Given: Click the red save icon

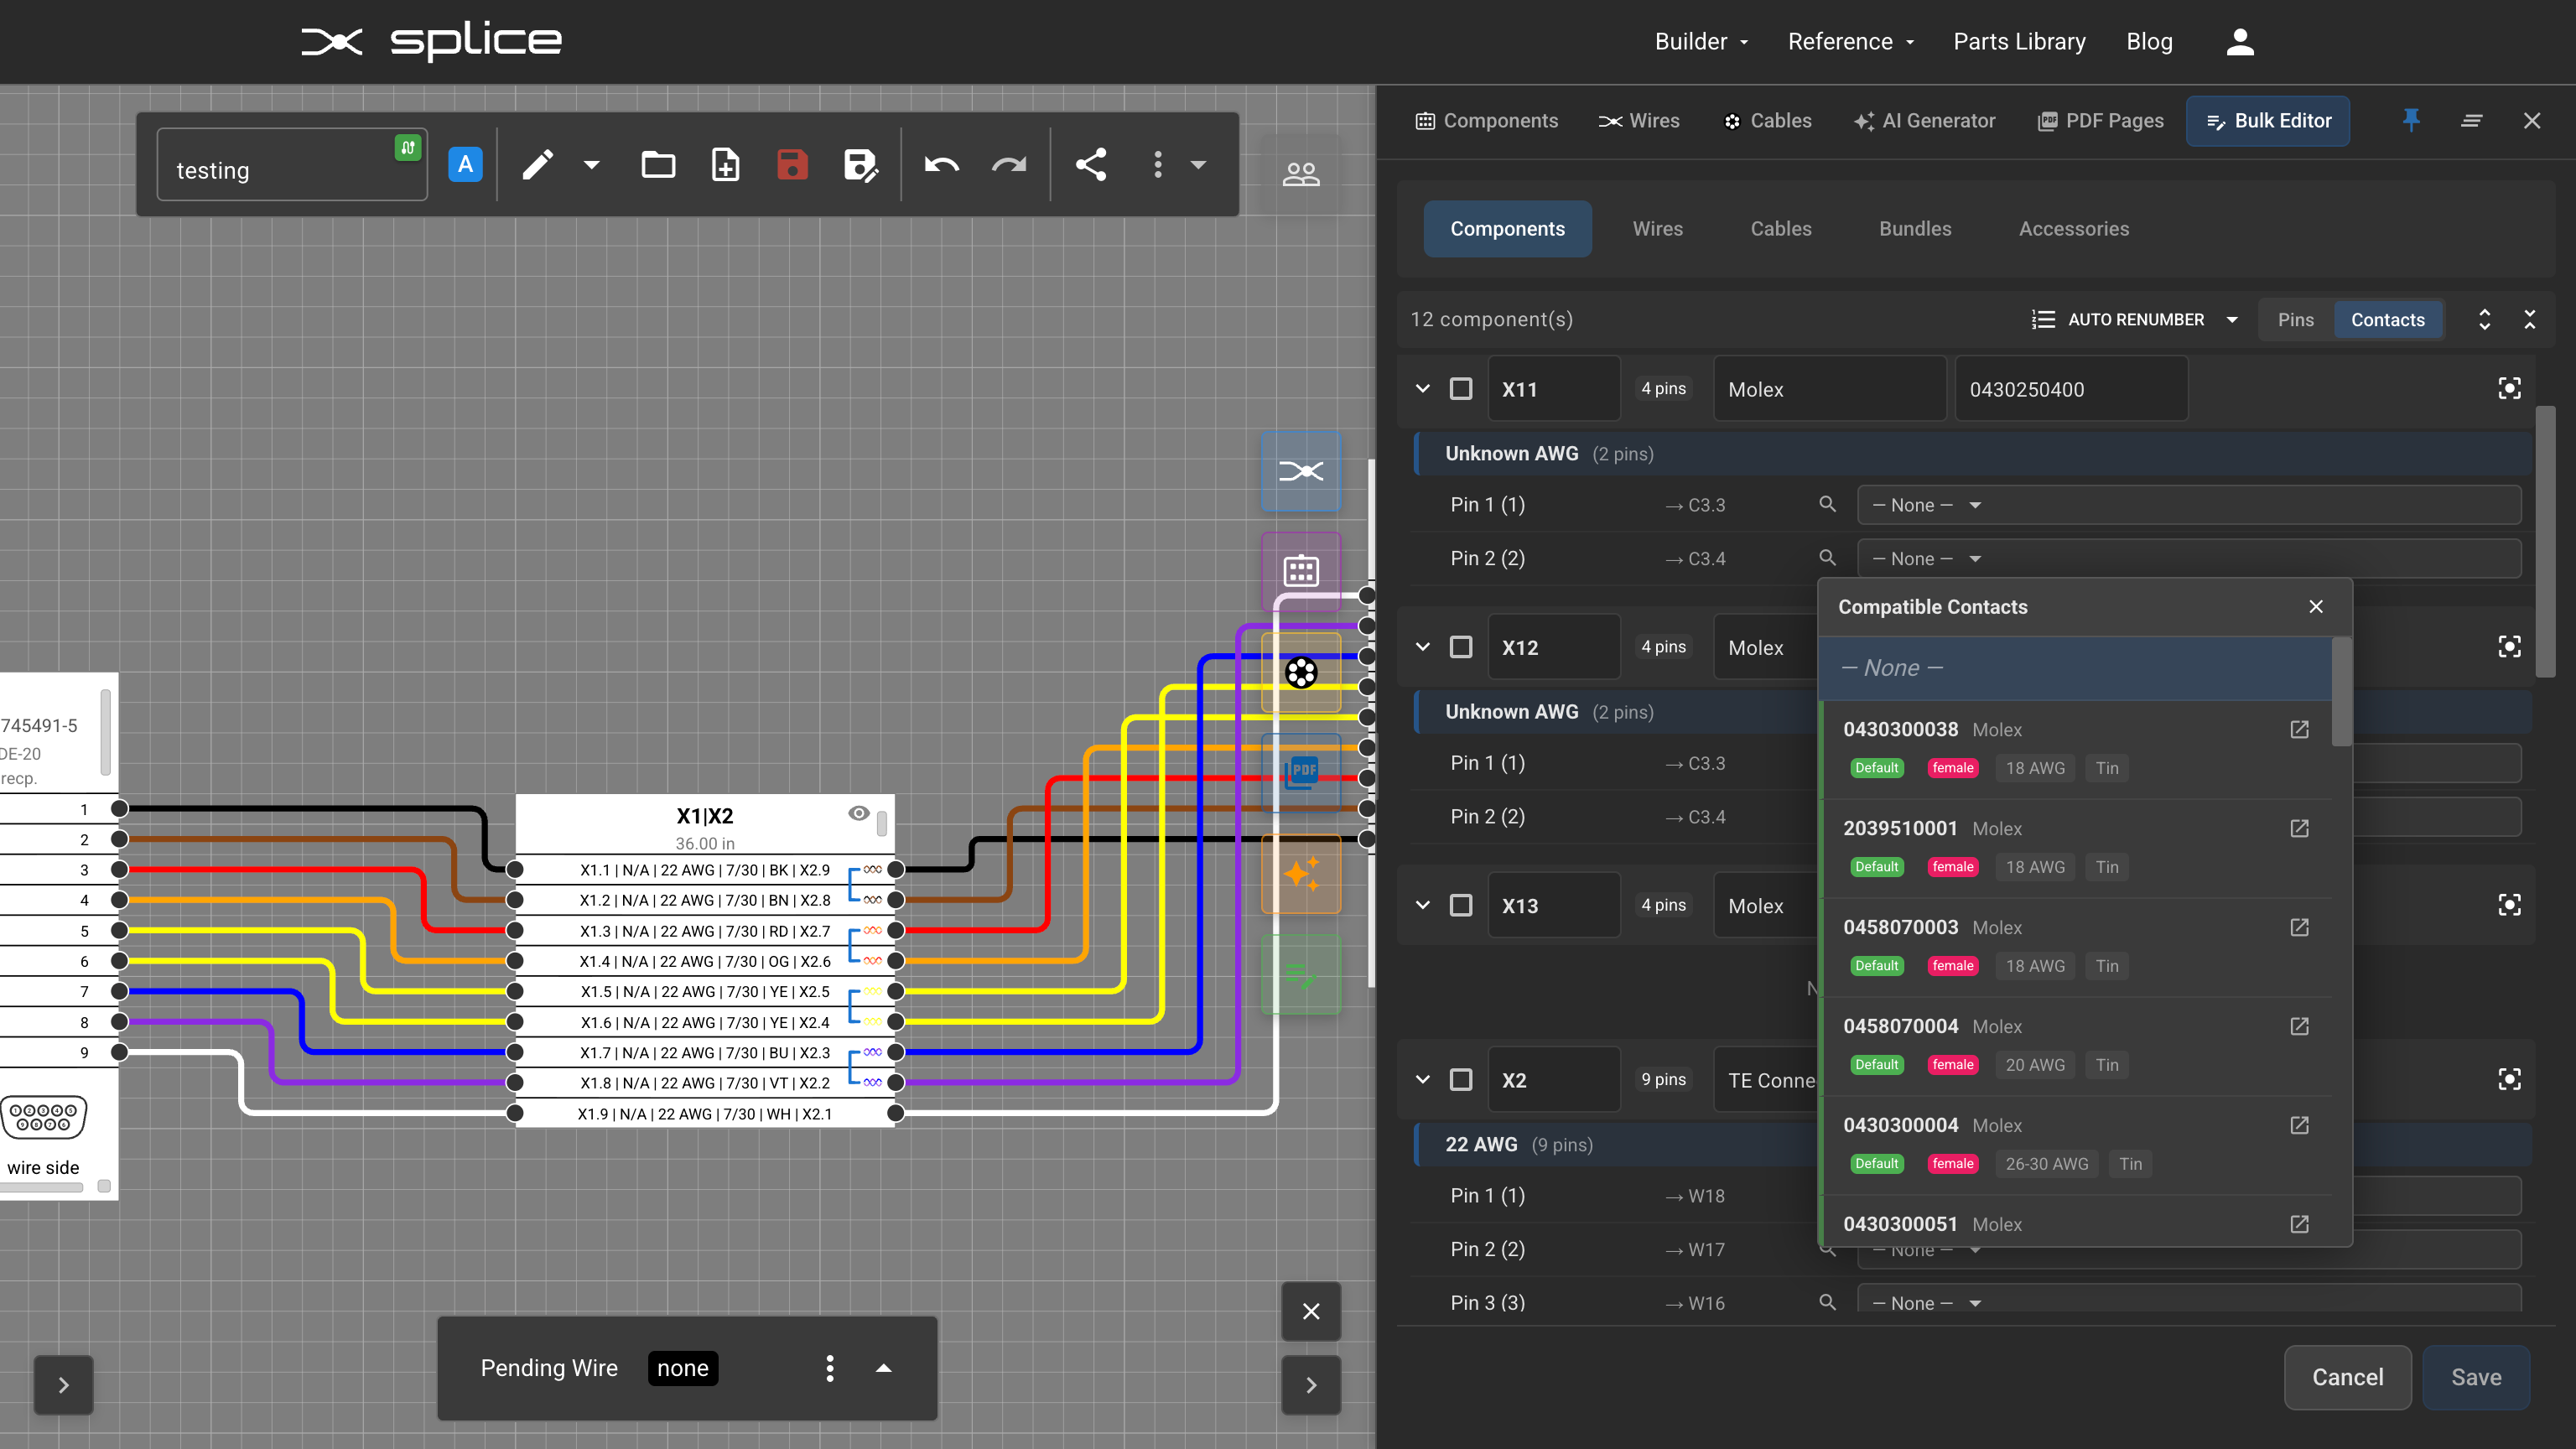Looking at the screenshot, I should tap(791, 165).
